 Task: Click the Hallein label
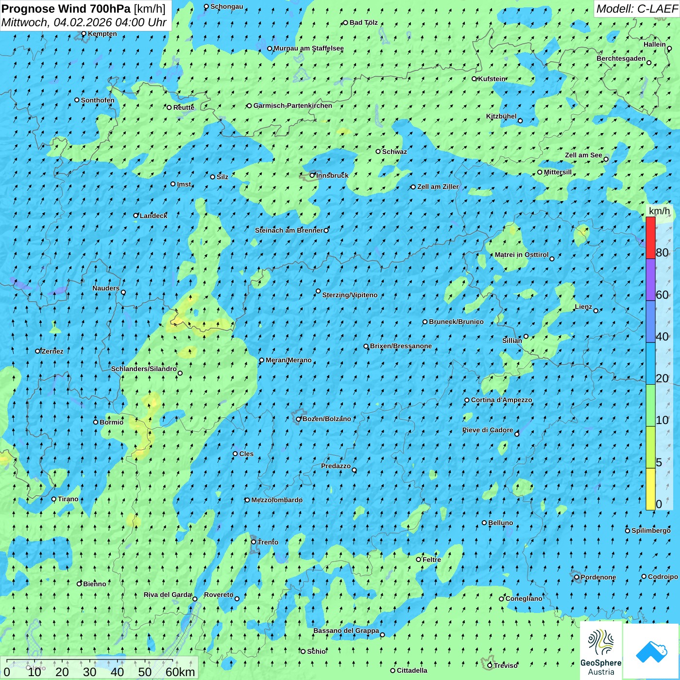[655, 44]
